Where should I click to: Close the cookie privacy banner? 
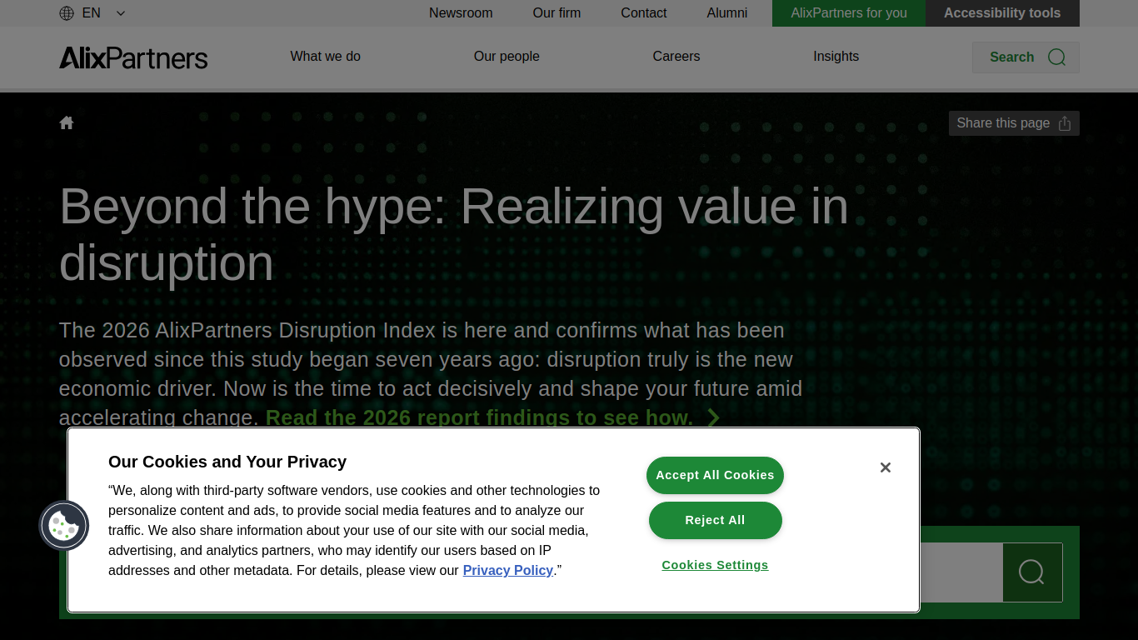[x=886, y=467]
